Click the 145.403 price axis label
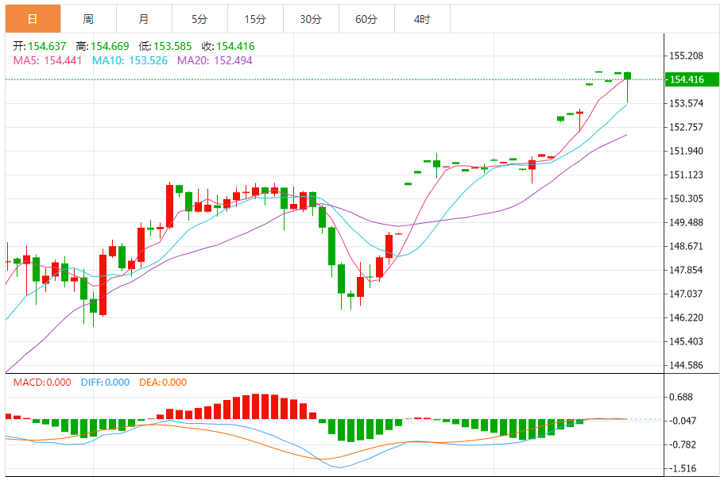Screen dimensions: 724x477 [686, 341]
